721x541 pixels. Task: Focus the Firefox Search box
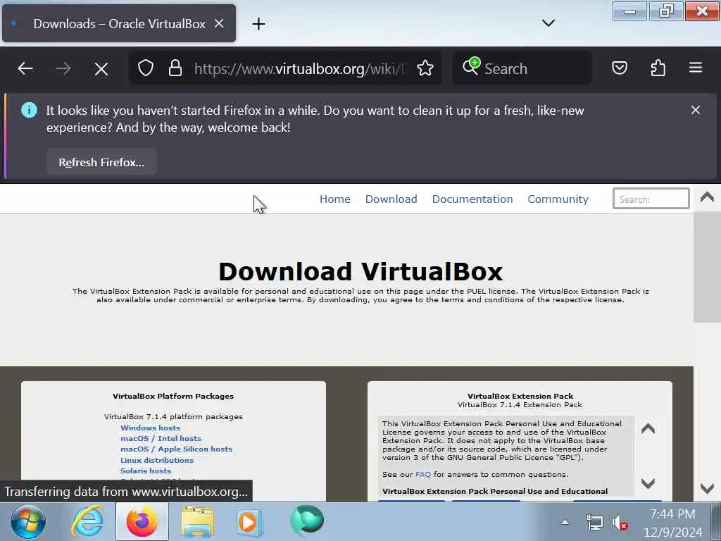pos(522,68)
